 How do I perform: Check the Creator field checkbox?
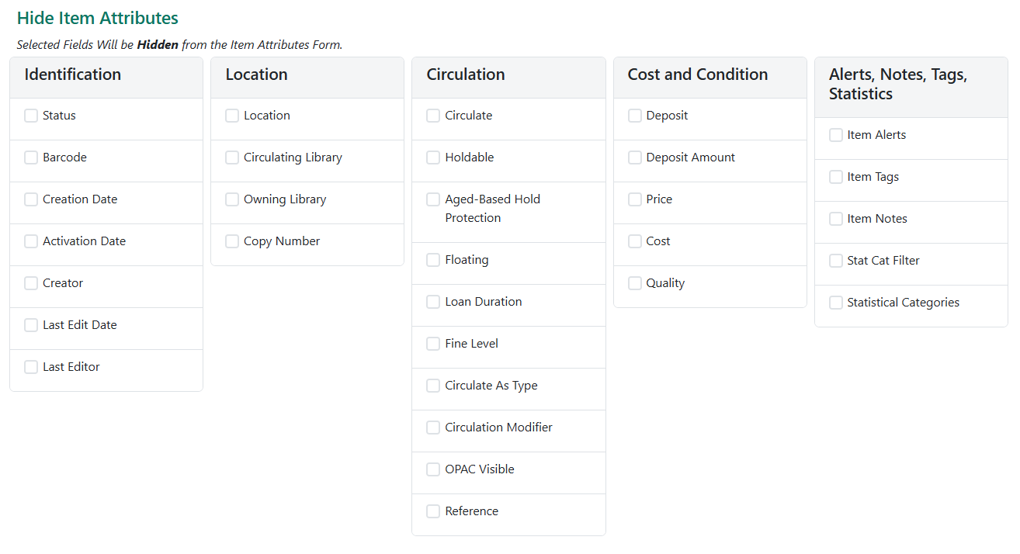point(31,282)
